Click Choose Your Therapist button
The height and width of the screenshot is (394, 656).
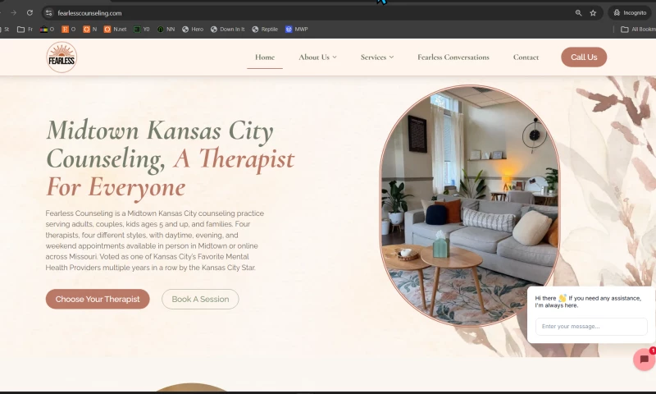[x=98, y=300]
